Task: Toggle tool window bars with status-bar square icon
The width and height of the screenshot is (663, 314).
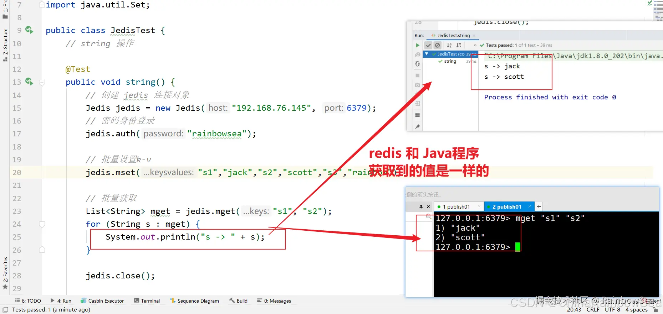Action: (x=5, y=310)
